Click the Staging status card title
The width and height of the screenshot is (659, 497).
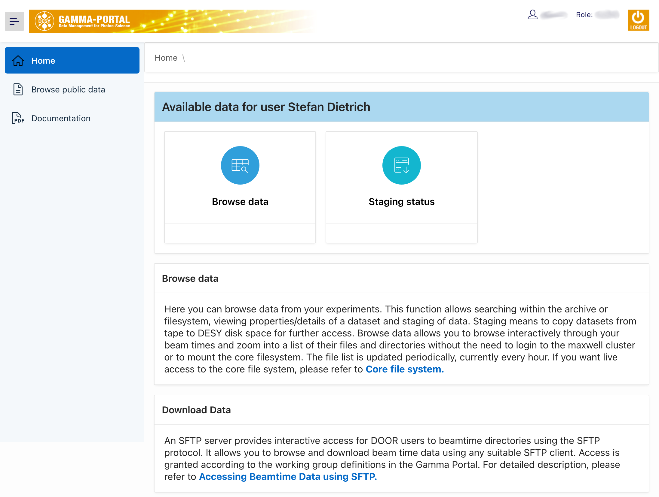pos(401,202)
